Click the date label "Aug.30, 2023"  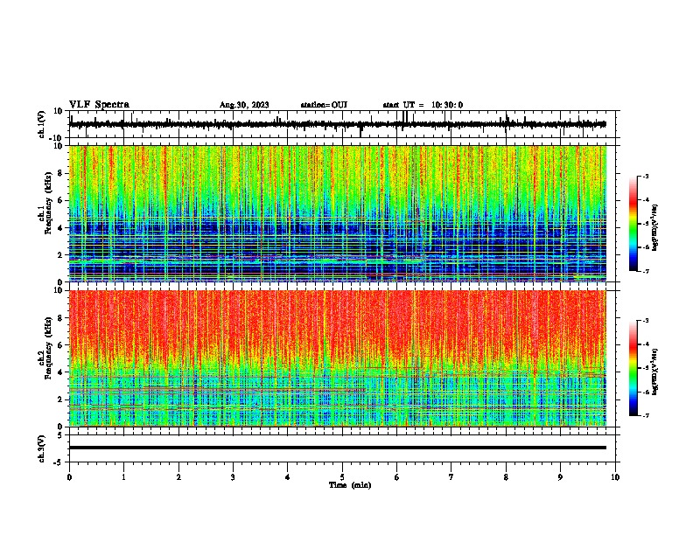244,105
